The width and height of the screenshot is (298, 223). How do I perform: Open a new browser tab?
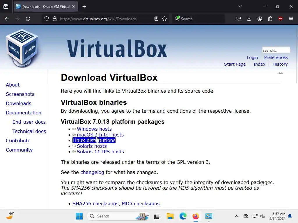(84, 7)
